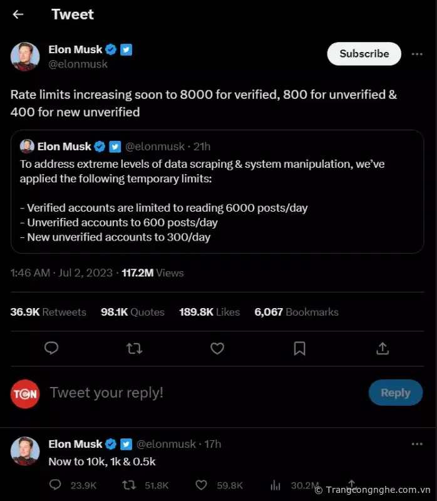View the 36.9K Retweets list

pyautogui.click(x=48, y=312)
